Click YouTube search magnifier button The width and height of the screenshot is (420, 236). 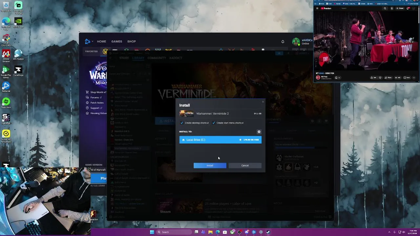pyautogui.click(x=385, y=9)
